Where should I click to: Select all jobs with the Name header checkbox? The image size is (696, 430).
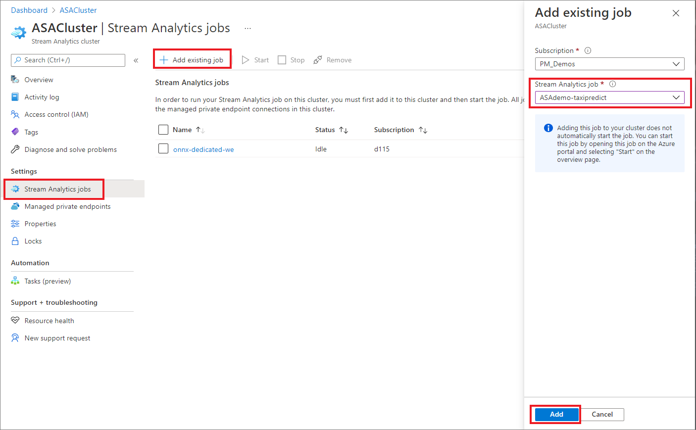163,130
